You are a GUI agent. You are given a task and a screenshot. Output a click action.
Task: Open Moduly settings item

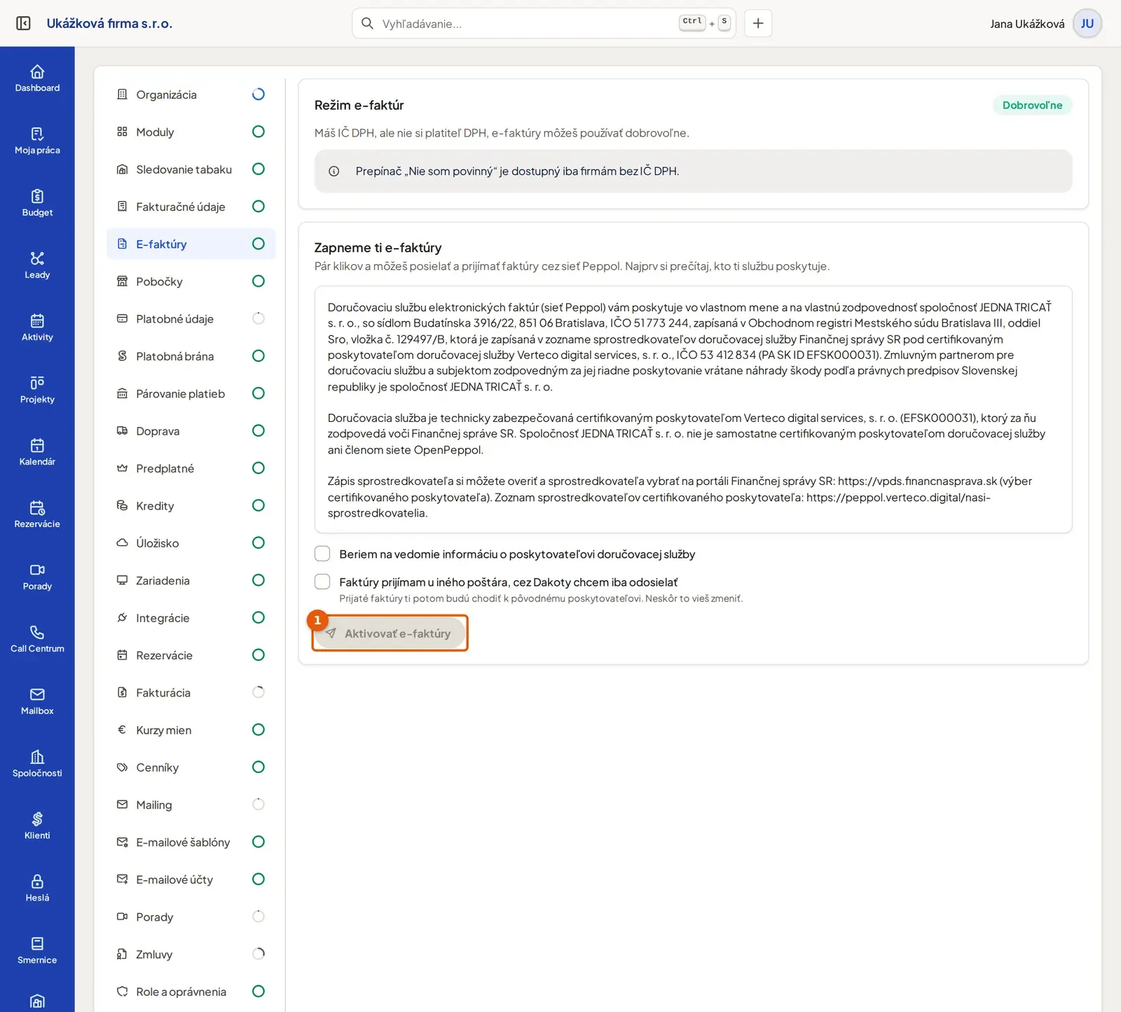pos(191,132)
